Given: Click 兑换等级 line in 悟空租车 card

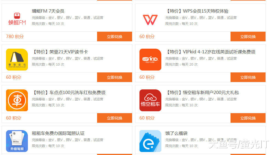Looking at the screenshot, I should [201, 99].
